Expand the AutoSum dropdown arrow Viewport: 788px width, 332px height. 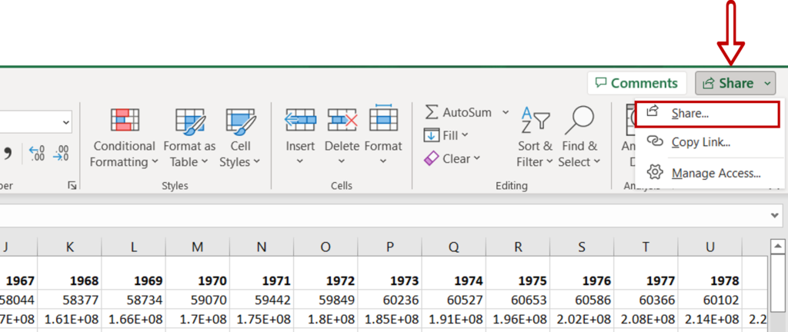(505, 112)
